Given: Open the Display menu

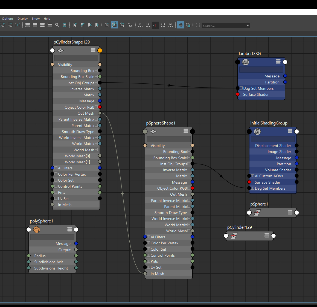Looking at the screenshot, I should pos(22,19).
